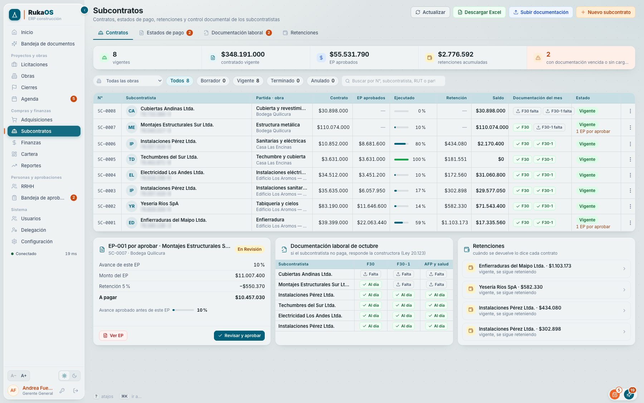Open row actions menu for SC-0008
The image size is (644, 403).
click(630, 111)
